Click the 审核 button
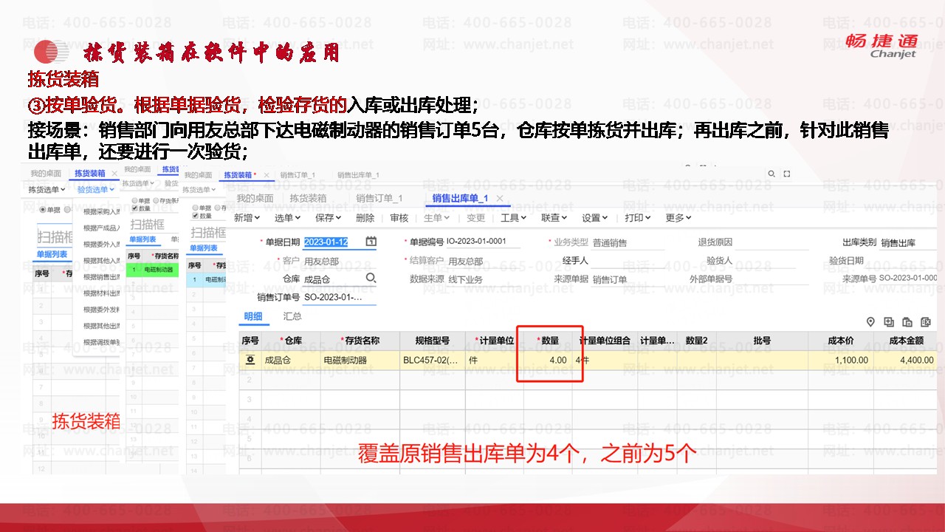This screenshot has height=532, width=945. 399,218
